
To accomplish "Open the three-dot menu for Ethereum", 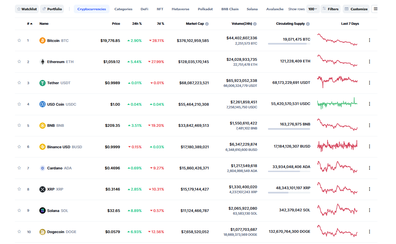I will pyautogui.click(x=370, y=62).
